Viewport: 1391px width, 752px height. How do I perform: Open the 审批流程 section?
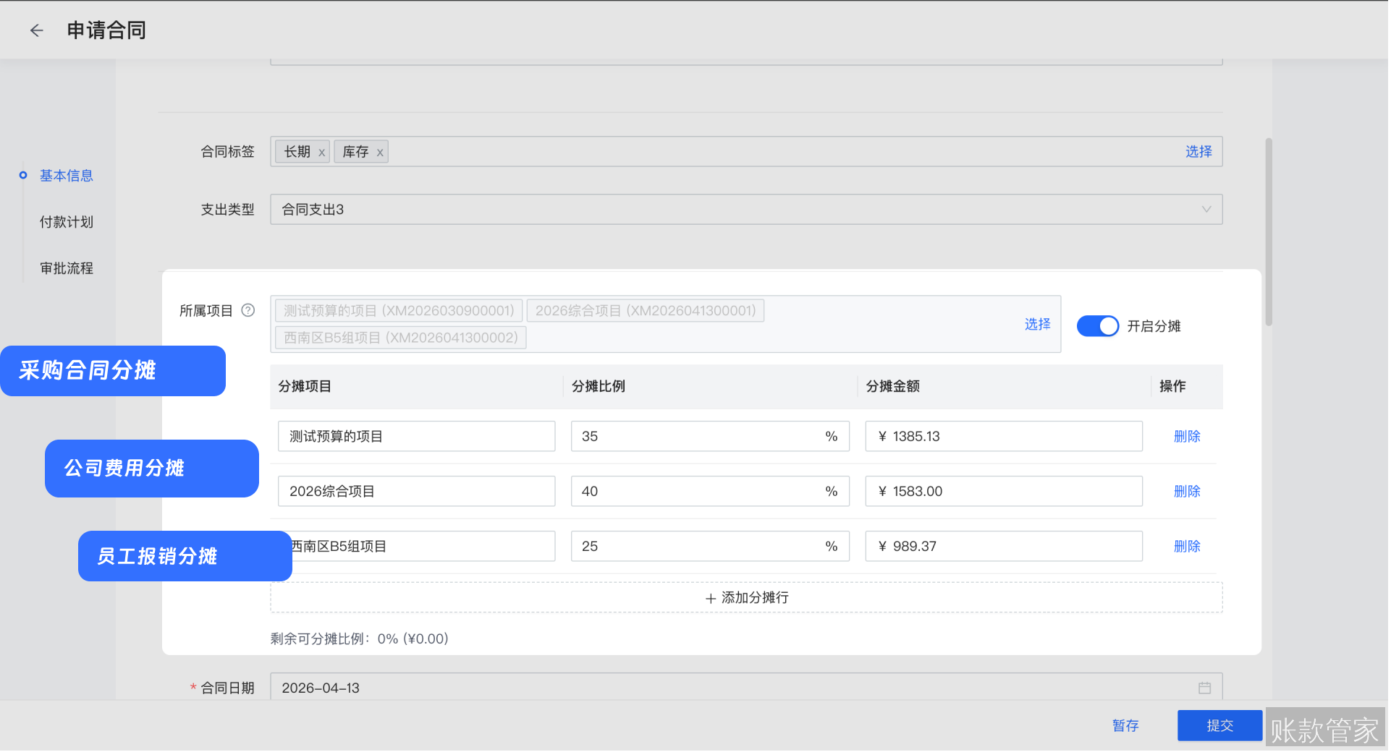coord(66,268)
